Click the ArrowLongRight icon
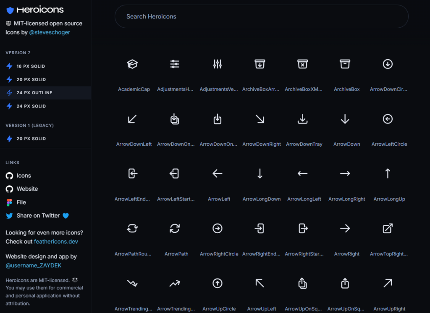This screenshot has width=430, height=313. click(x=345, y=174)
